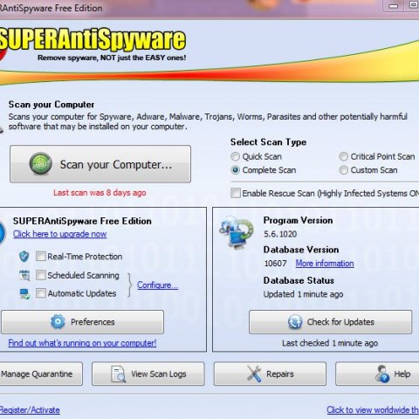The image size is (419, 419).
Task: Click the More information link
Action: 325,264
